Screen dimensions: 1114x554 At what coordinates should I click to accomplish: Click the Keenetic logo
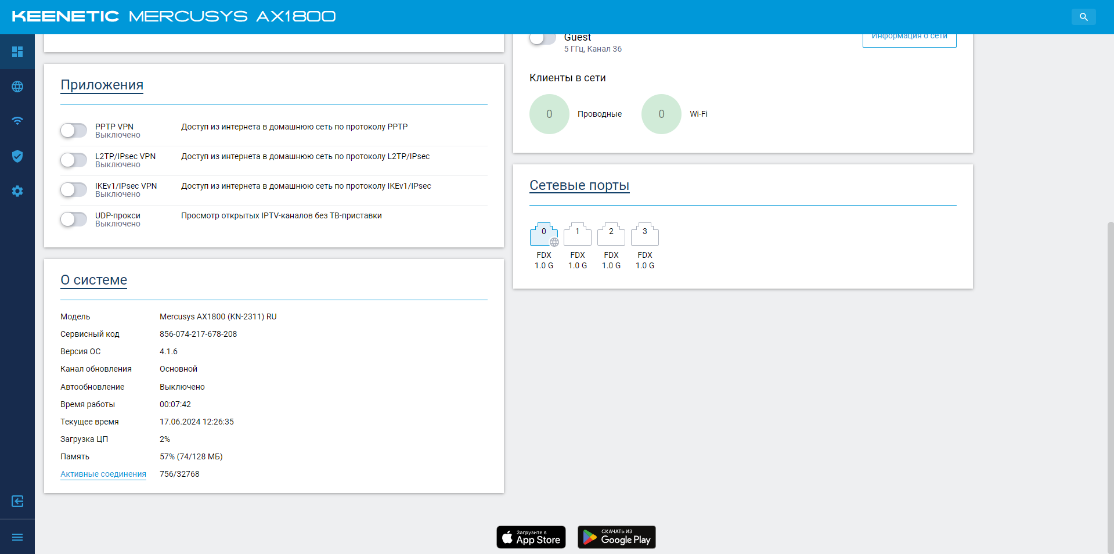point(66,16)
